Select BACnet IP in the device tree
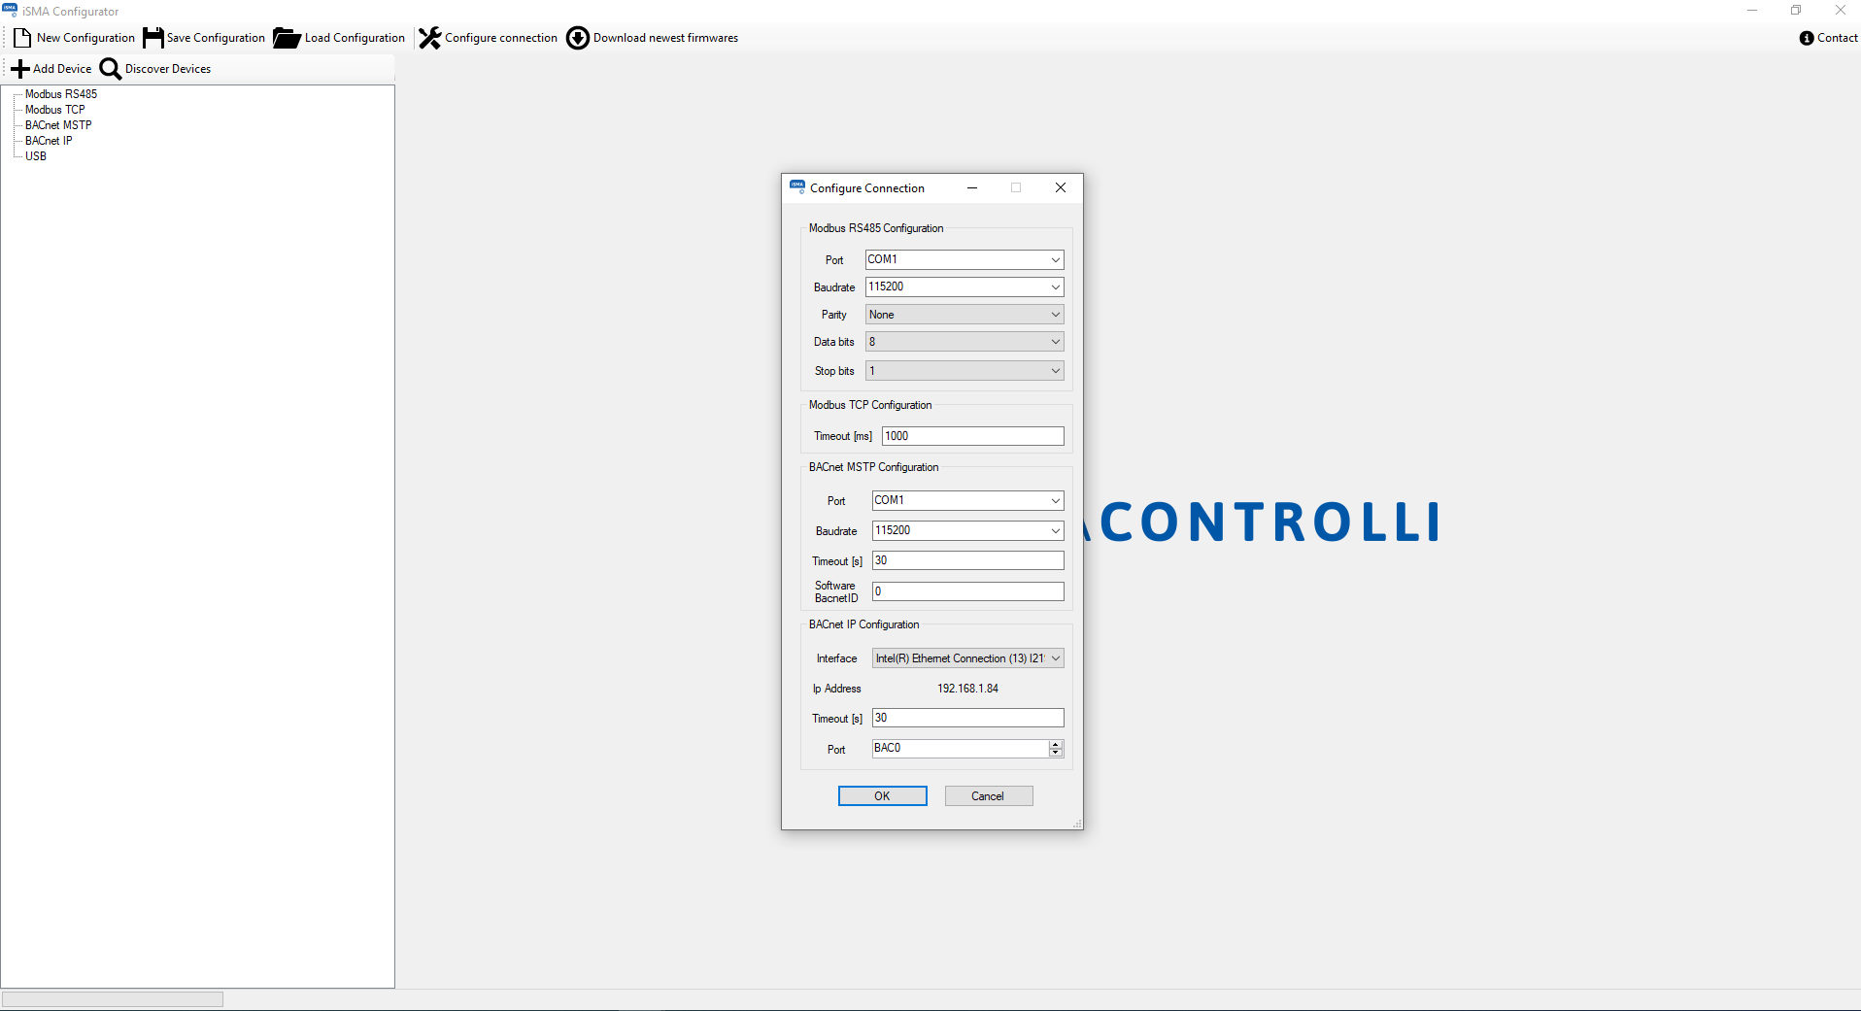This screenshot has width=1861, height=1011. click(x=49, y=141)
